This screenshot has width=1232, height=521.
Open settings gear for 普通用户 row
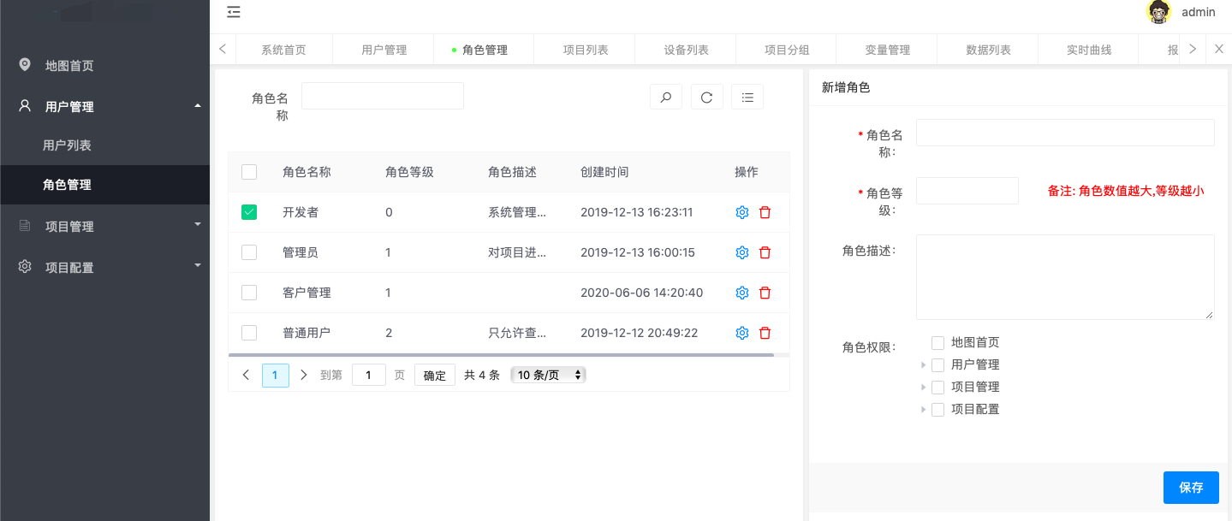pyautogui.click(x=742, y=333)
